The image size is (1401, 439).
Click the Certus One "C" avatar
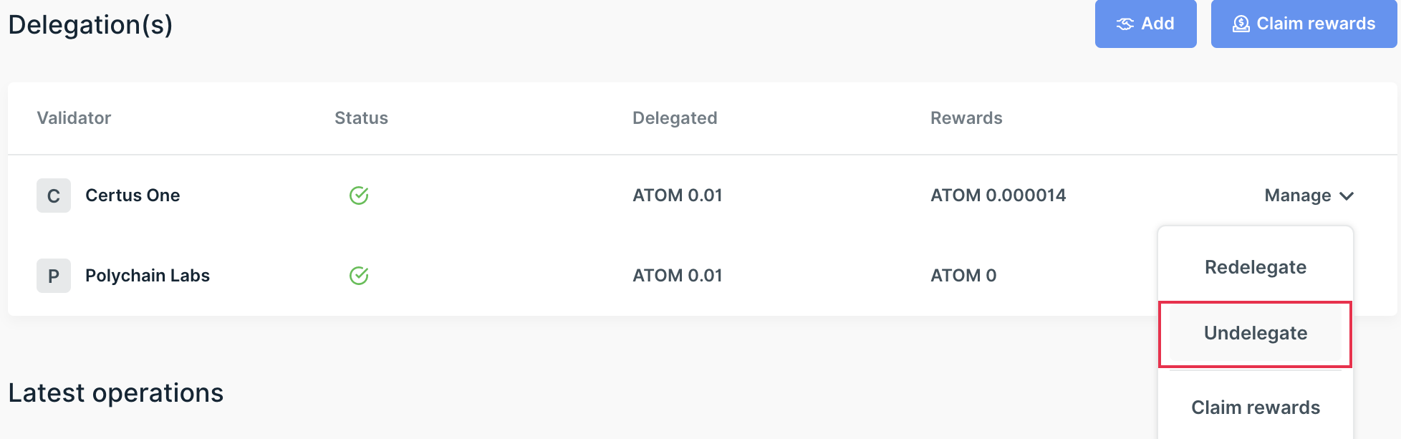[x=54, y=196]
